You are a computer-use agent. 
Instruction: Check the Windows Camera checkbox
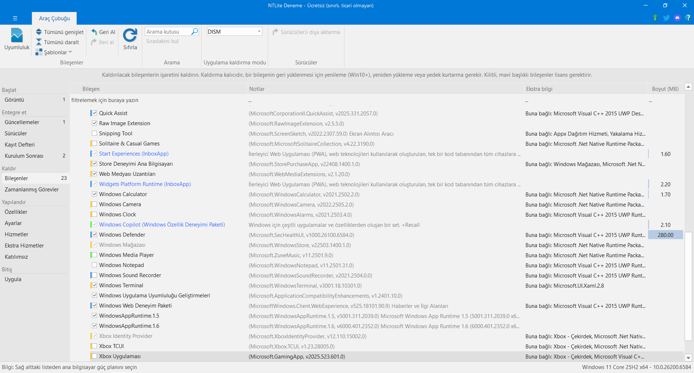[94, 204]
